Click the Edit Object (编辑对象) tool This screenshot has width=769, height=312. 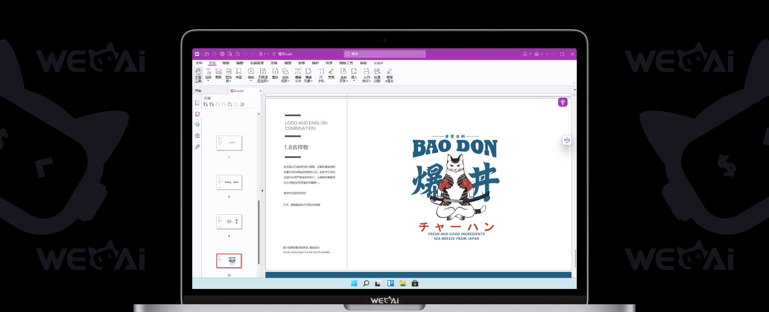(308, 75)
